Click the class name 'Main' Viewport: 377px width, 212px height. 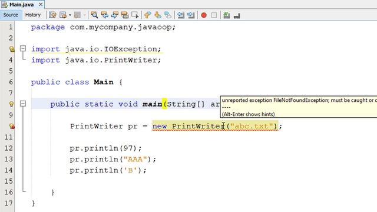point(104,82)
